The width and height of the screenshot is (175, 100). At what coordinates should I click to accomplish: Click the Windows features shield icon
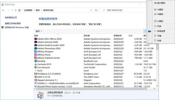3,27
